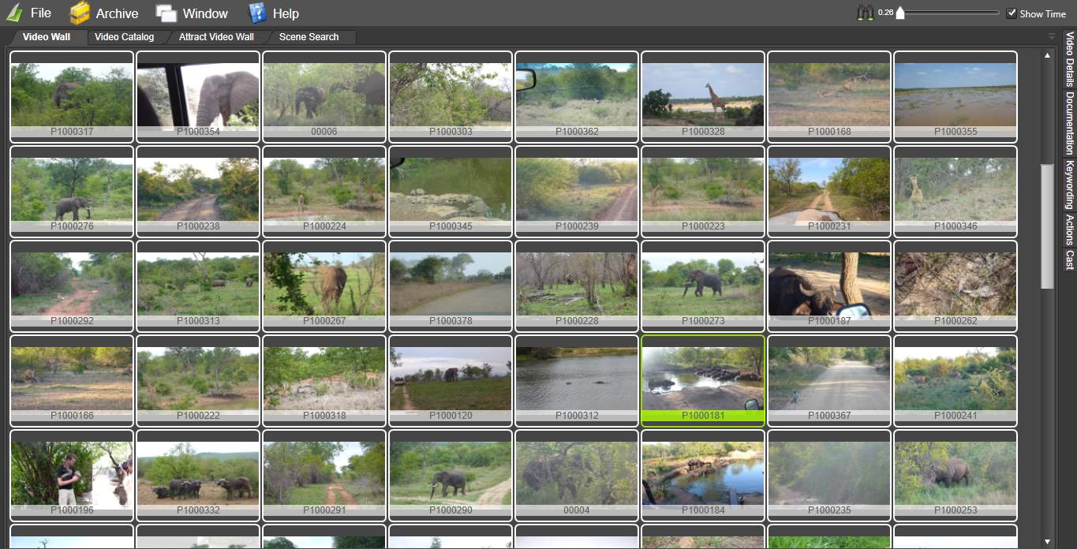Viewport: 1077px width, 549px height.
Task: Open the Actions side panel
Action: pos(1069,230)
